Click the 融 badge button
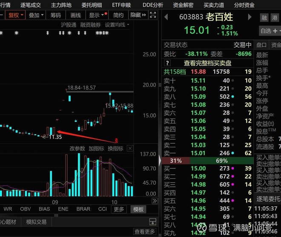 click(264, 17)
